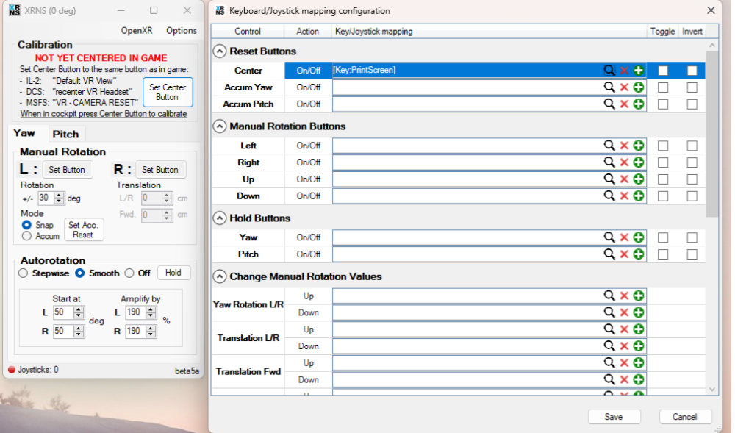735x433 pixels.
Task: Collapse the Hold Buttons section
Action: pyautogui.click(x=219, y=218)
